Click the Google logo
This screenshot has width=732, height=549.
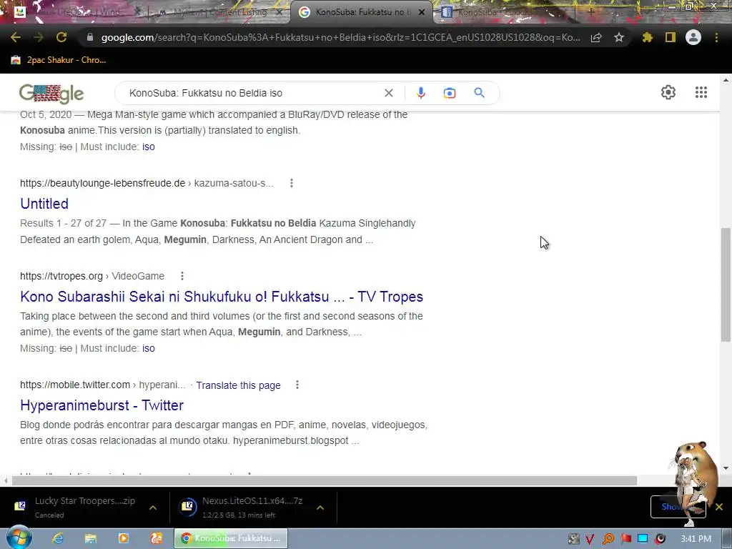click(x=51, y=94)
